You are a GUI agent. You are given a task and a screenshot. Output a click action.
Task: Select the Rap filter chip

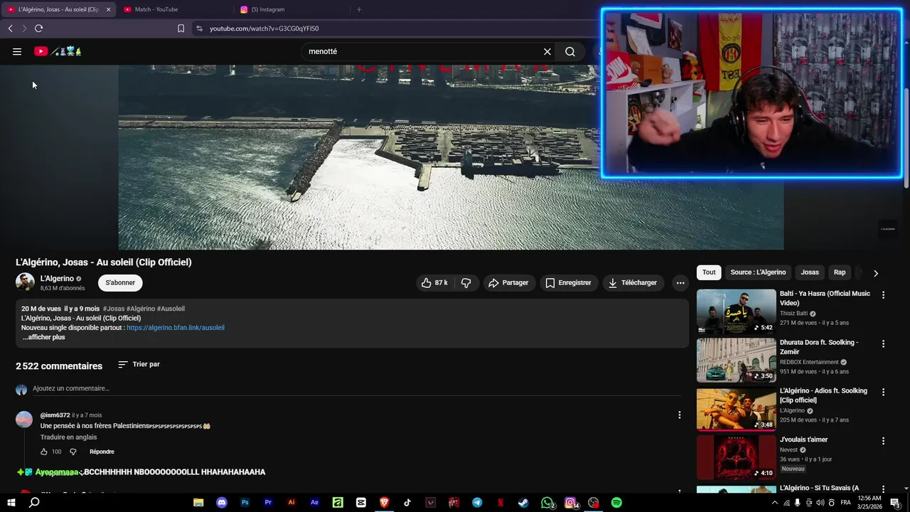pos(840,272)
